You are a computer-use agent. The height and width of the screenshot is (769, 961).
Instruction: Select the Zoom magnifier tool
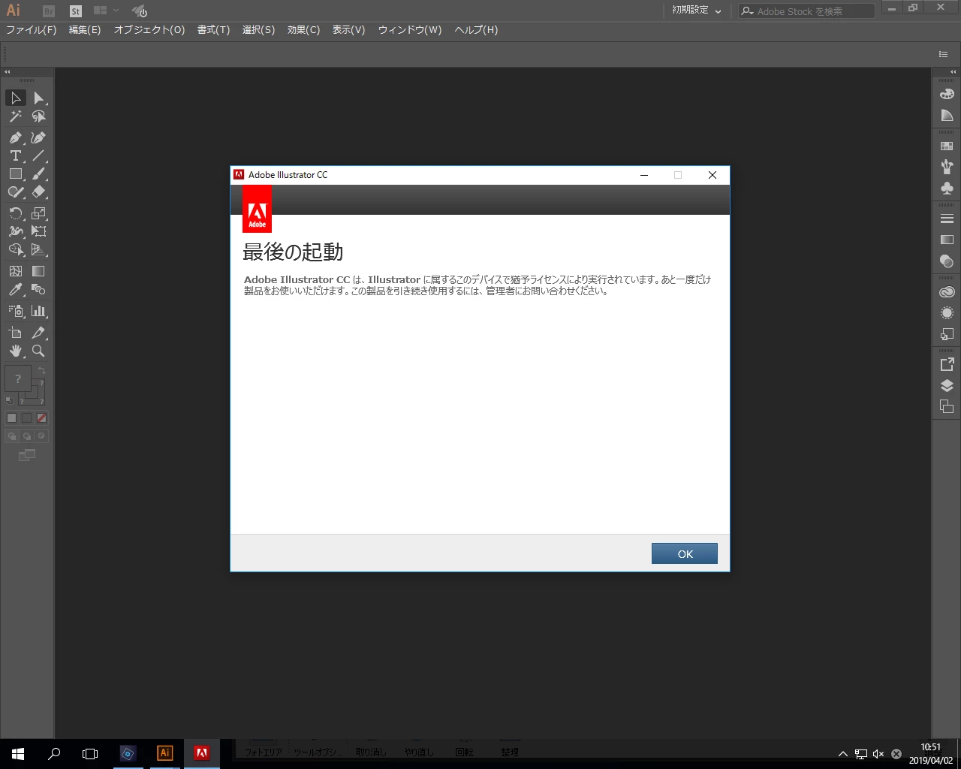click(x=39, y=351)
